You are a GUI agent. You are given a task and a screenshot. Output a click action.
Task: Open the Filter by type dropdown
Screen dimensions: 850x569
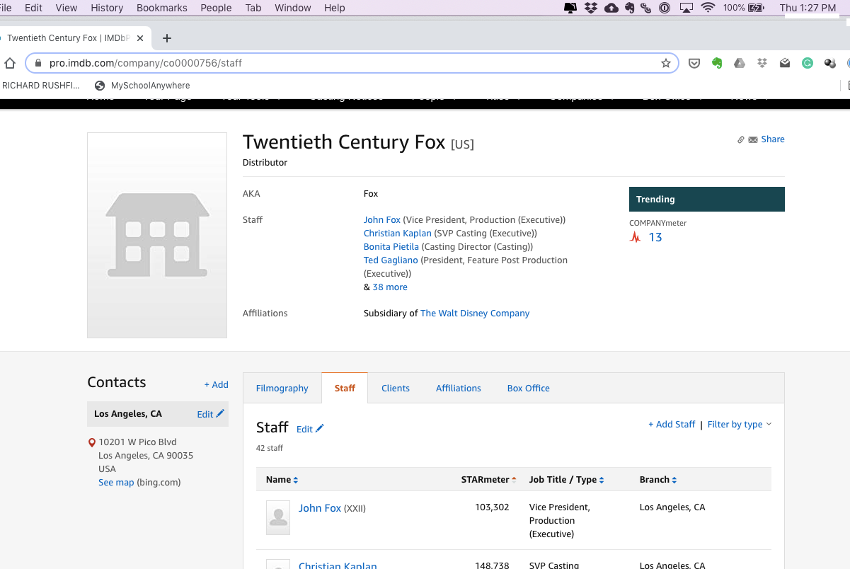(x=740, y=424)
